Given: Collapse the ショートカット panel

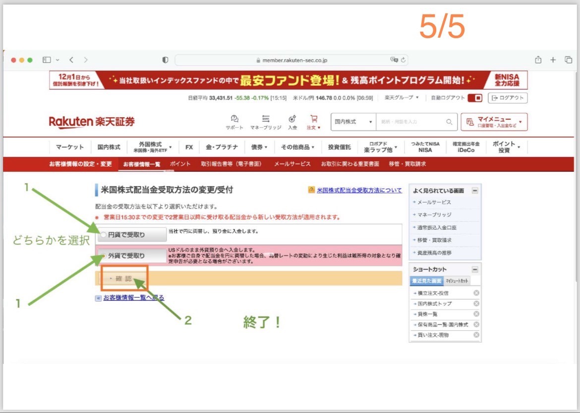Looking at the screenshot, I should tap(475, 269).
